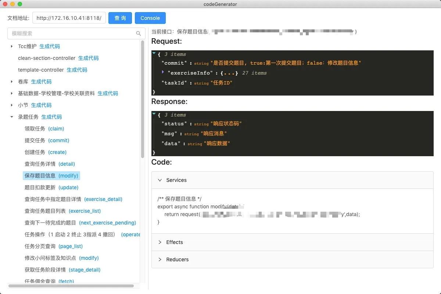441x294 pixels.
Task: Click the "响应状态码" string value
Action: 226,124
